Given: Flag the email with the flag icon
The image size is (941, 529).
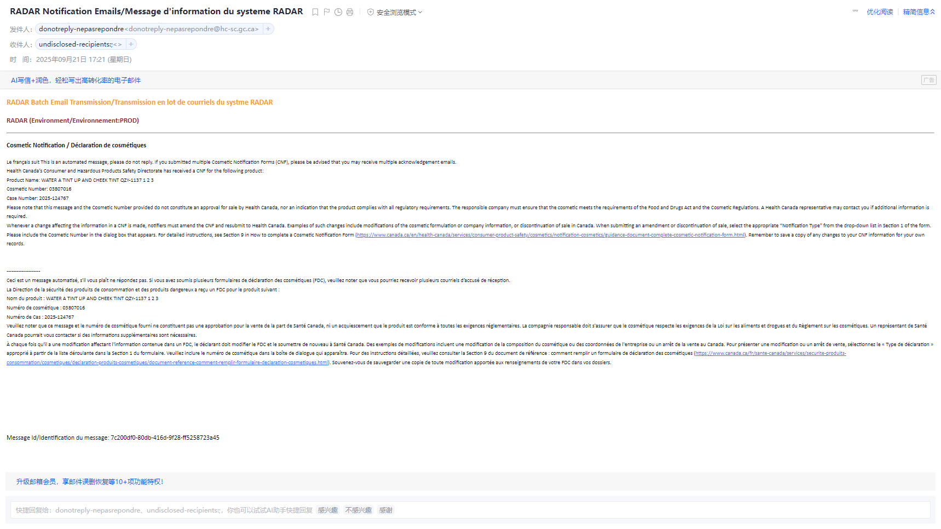Looking at the screenshot, I should 327,12.
